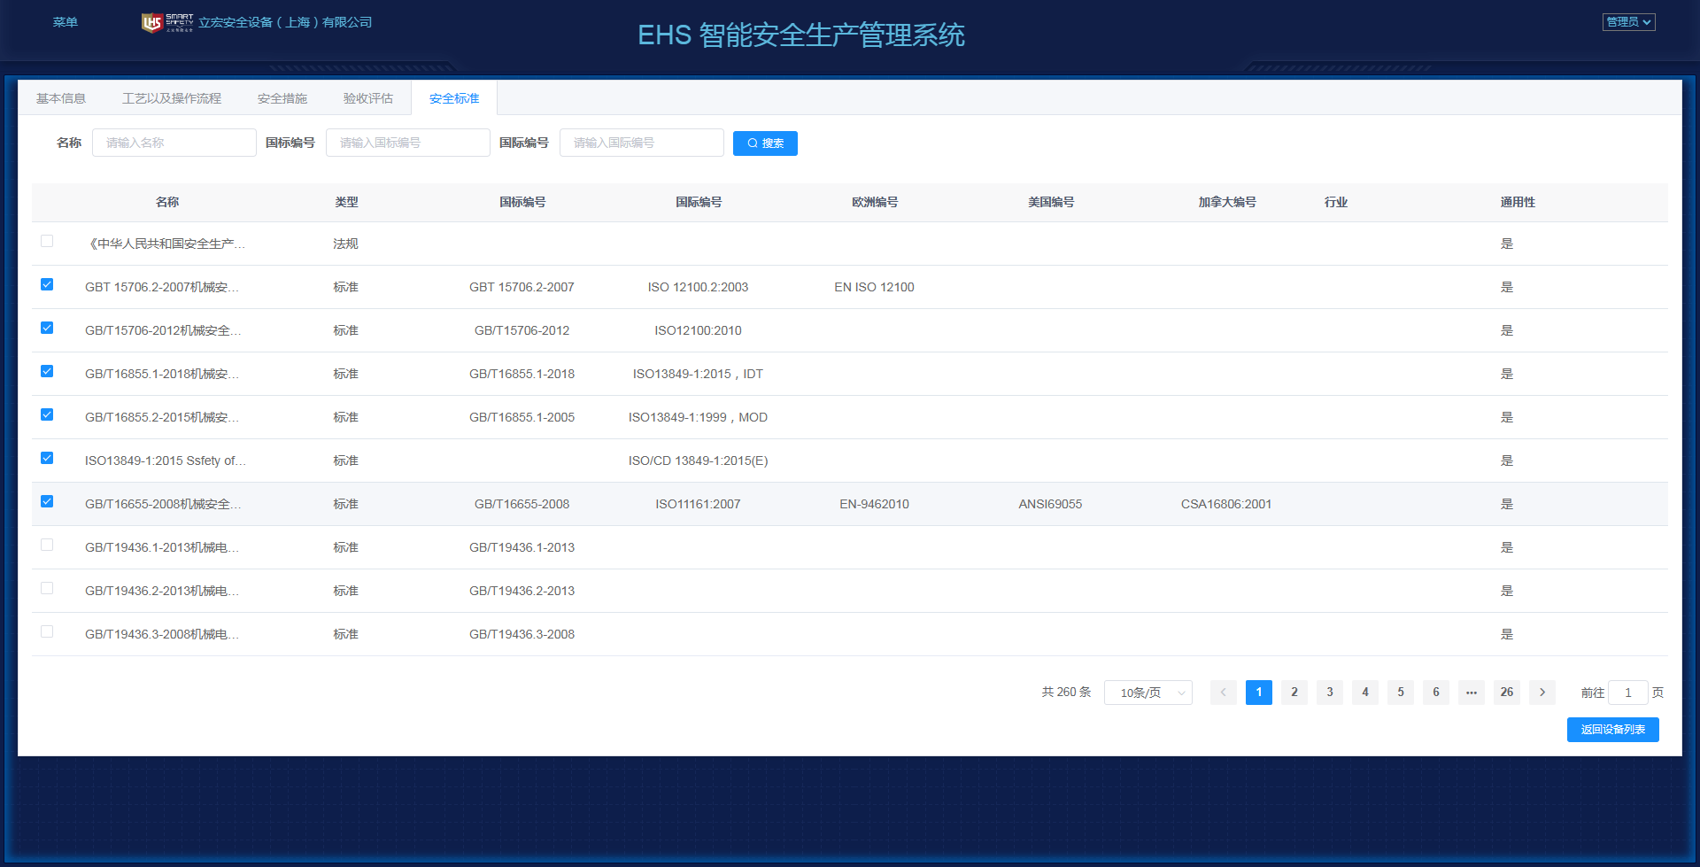1700x867 pixels.
Task: Click the pagination ellipsis for more pages
Action: (x=1471, y=693)
